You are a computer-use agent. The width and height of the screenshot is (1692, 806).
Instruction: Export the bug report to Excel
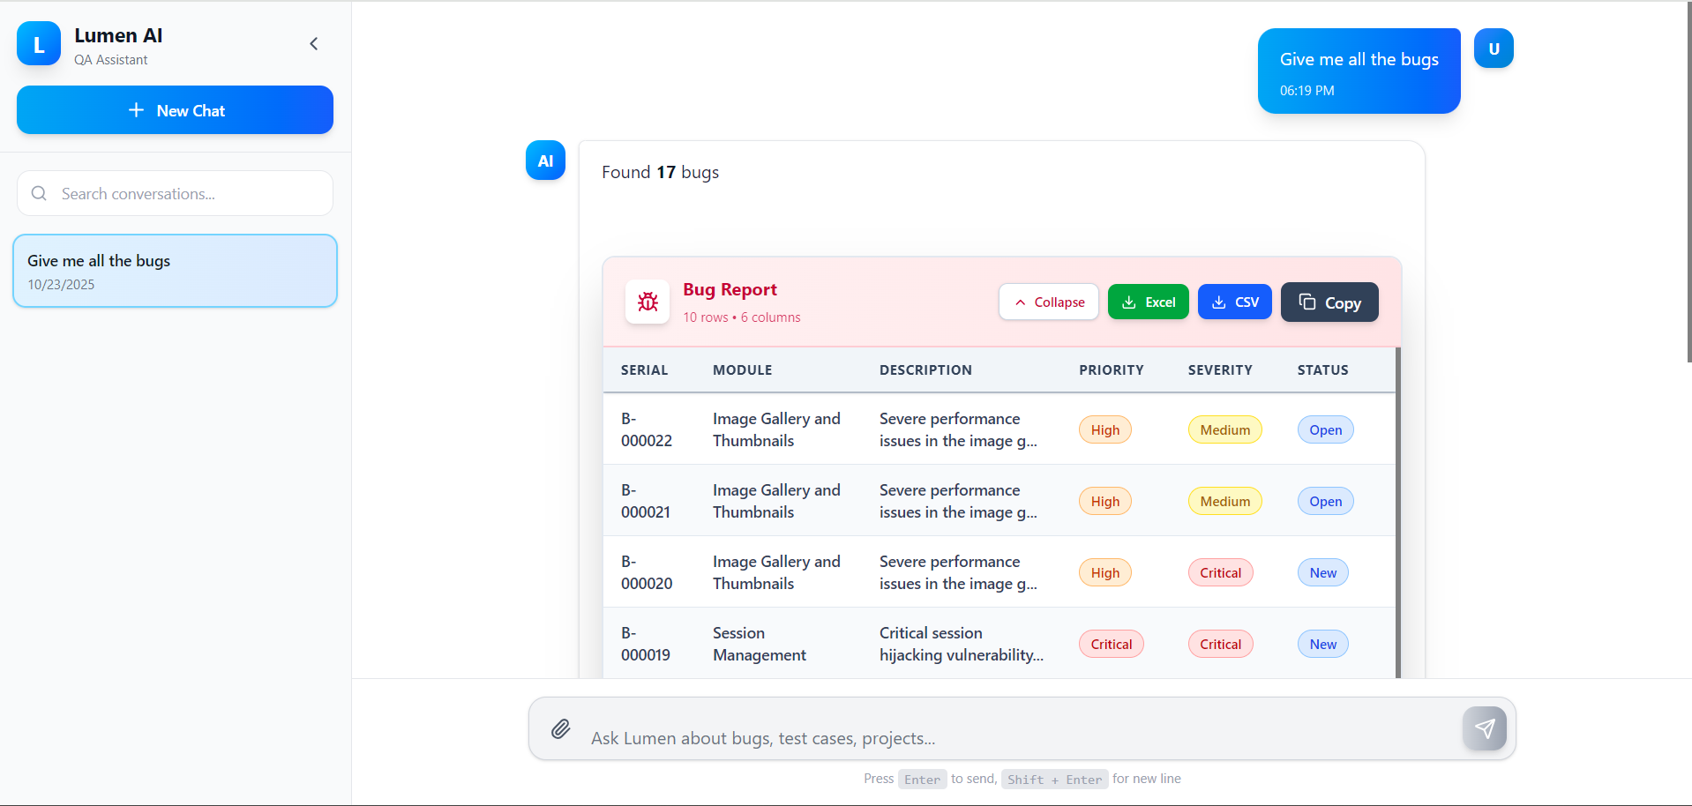(x=1148, y=302)
